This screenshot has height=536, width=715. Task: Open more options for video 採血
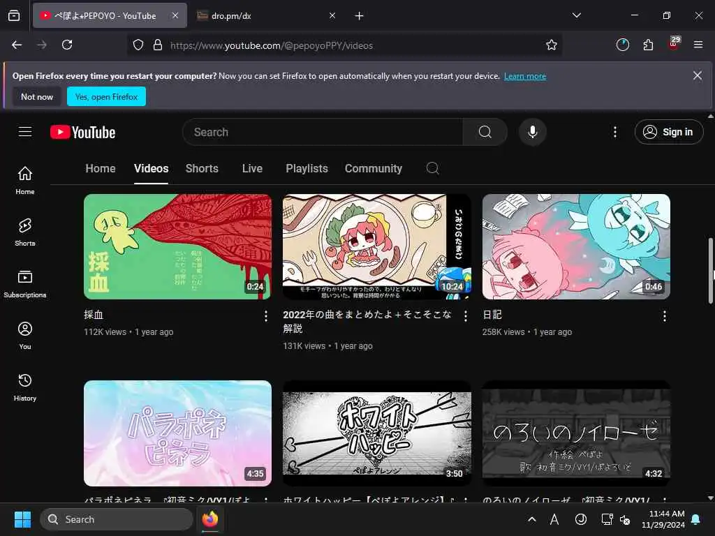point(266,316)
